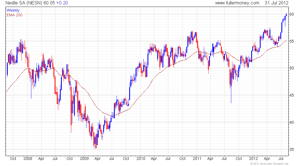305x166 pixels.
Task: Click the 35 price axis label
Action: [292, 149]
